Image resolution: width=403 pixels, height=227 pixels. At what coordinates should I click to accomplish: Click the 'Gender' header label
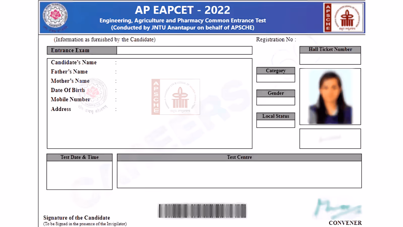click(276, 93)
